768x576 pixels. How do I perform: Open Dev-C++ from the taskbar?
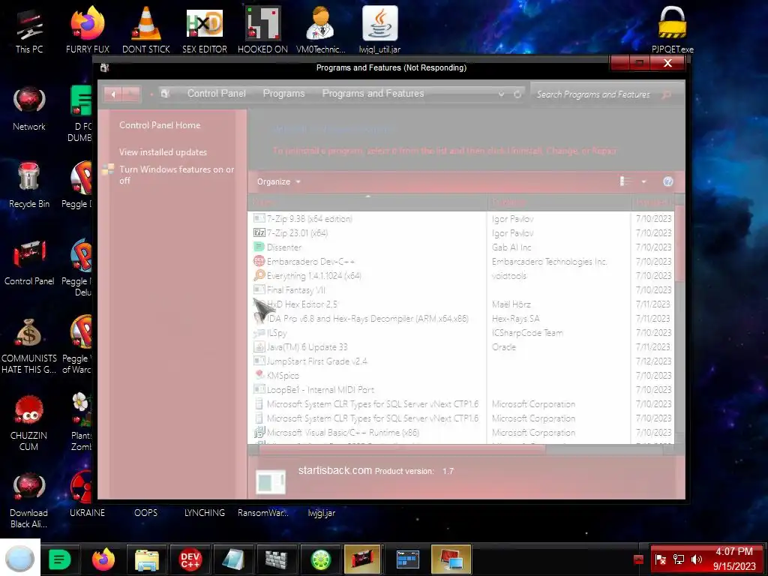click(190, 559)
